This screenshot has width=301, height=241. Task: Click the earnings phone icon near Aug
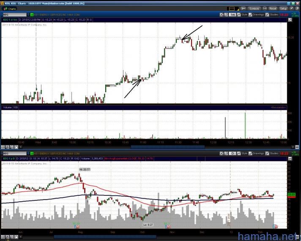(77, 227)
